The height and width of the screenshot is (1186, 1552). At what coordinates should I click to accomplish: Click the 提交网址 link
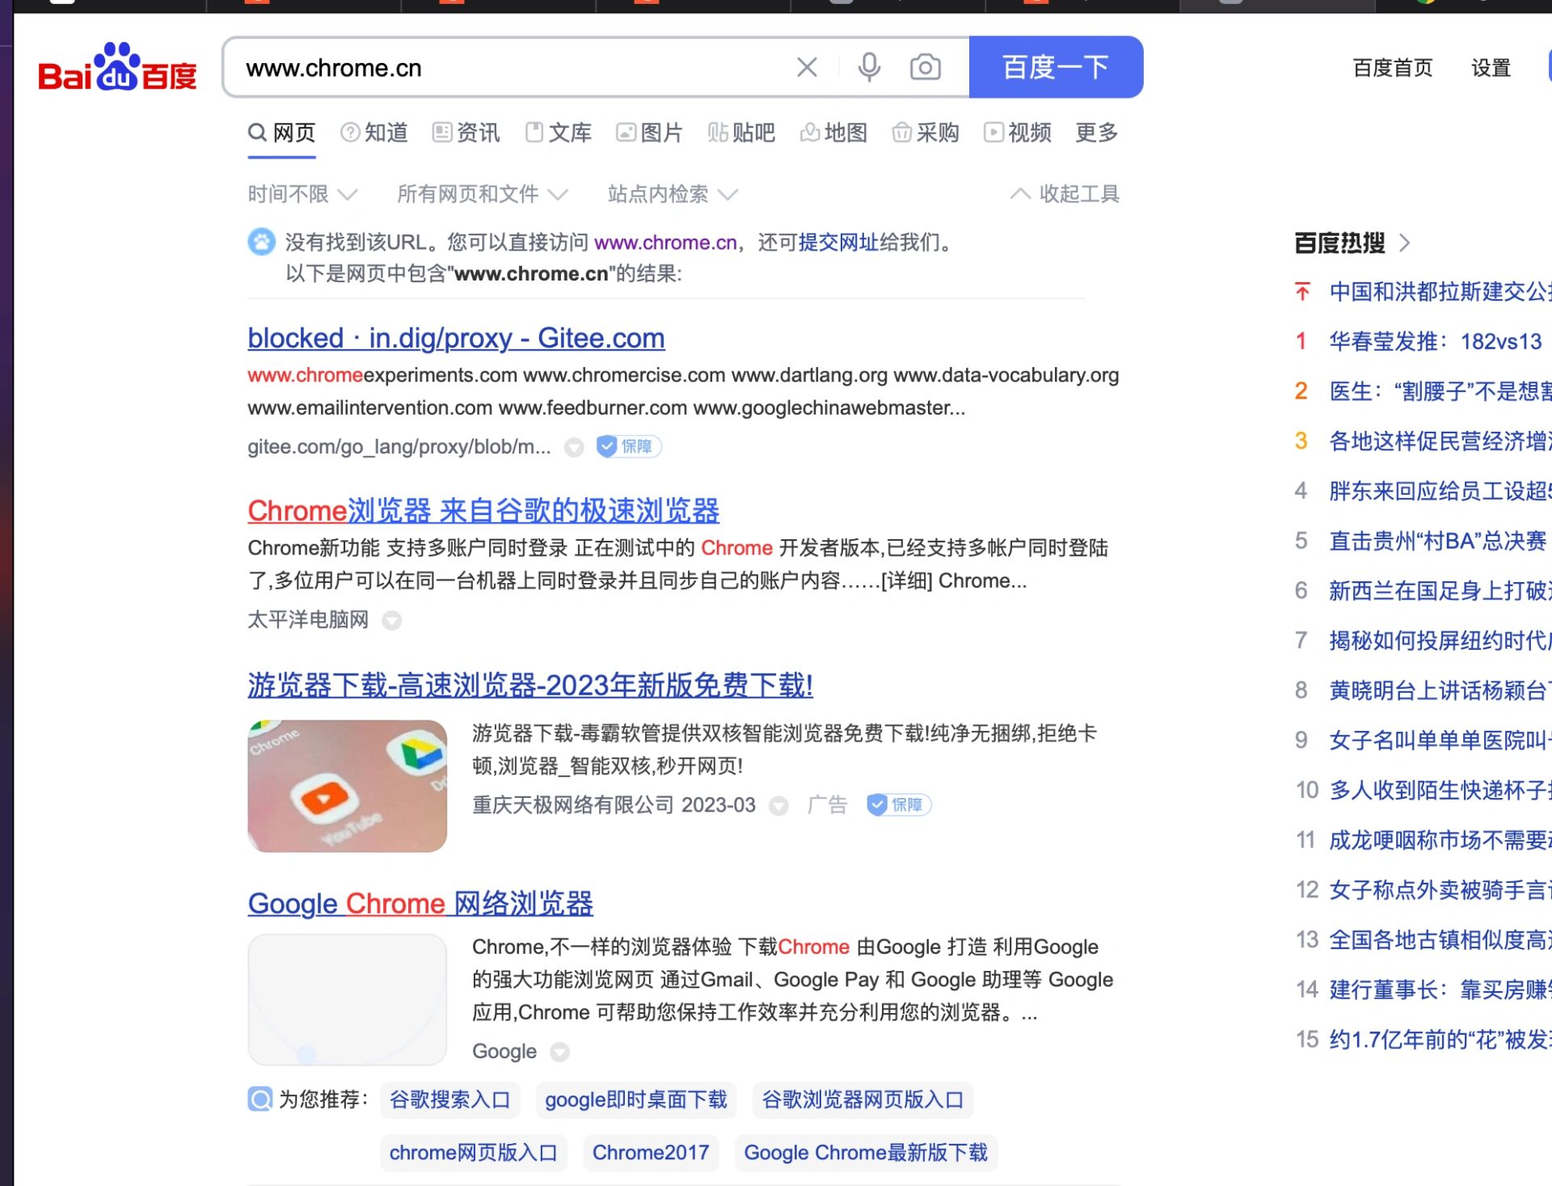pyautogui.click(x=838, y=243)
